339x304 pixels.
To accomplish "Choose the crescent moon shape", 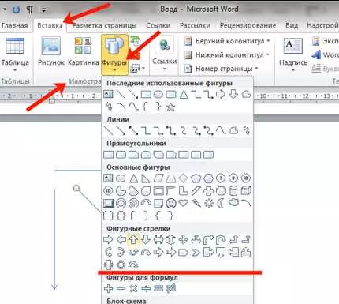I will coord(221,203).
